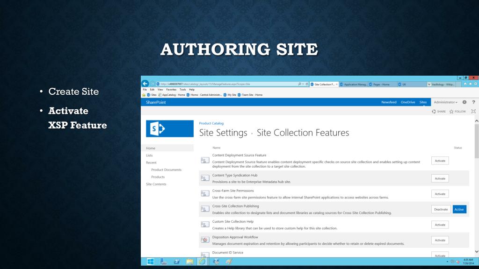Click the Content Type Syndication Hub icon
The image size is (479, 269).
tap(205, 178)
